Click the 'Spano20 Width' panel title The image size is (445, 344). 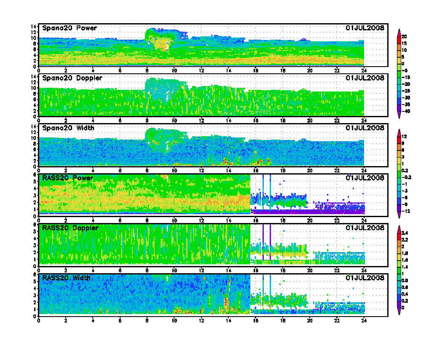[x=68, y=128]
